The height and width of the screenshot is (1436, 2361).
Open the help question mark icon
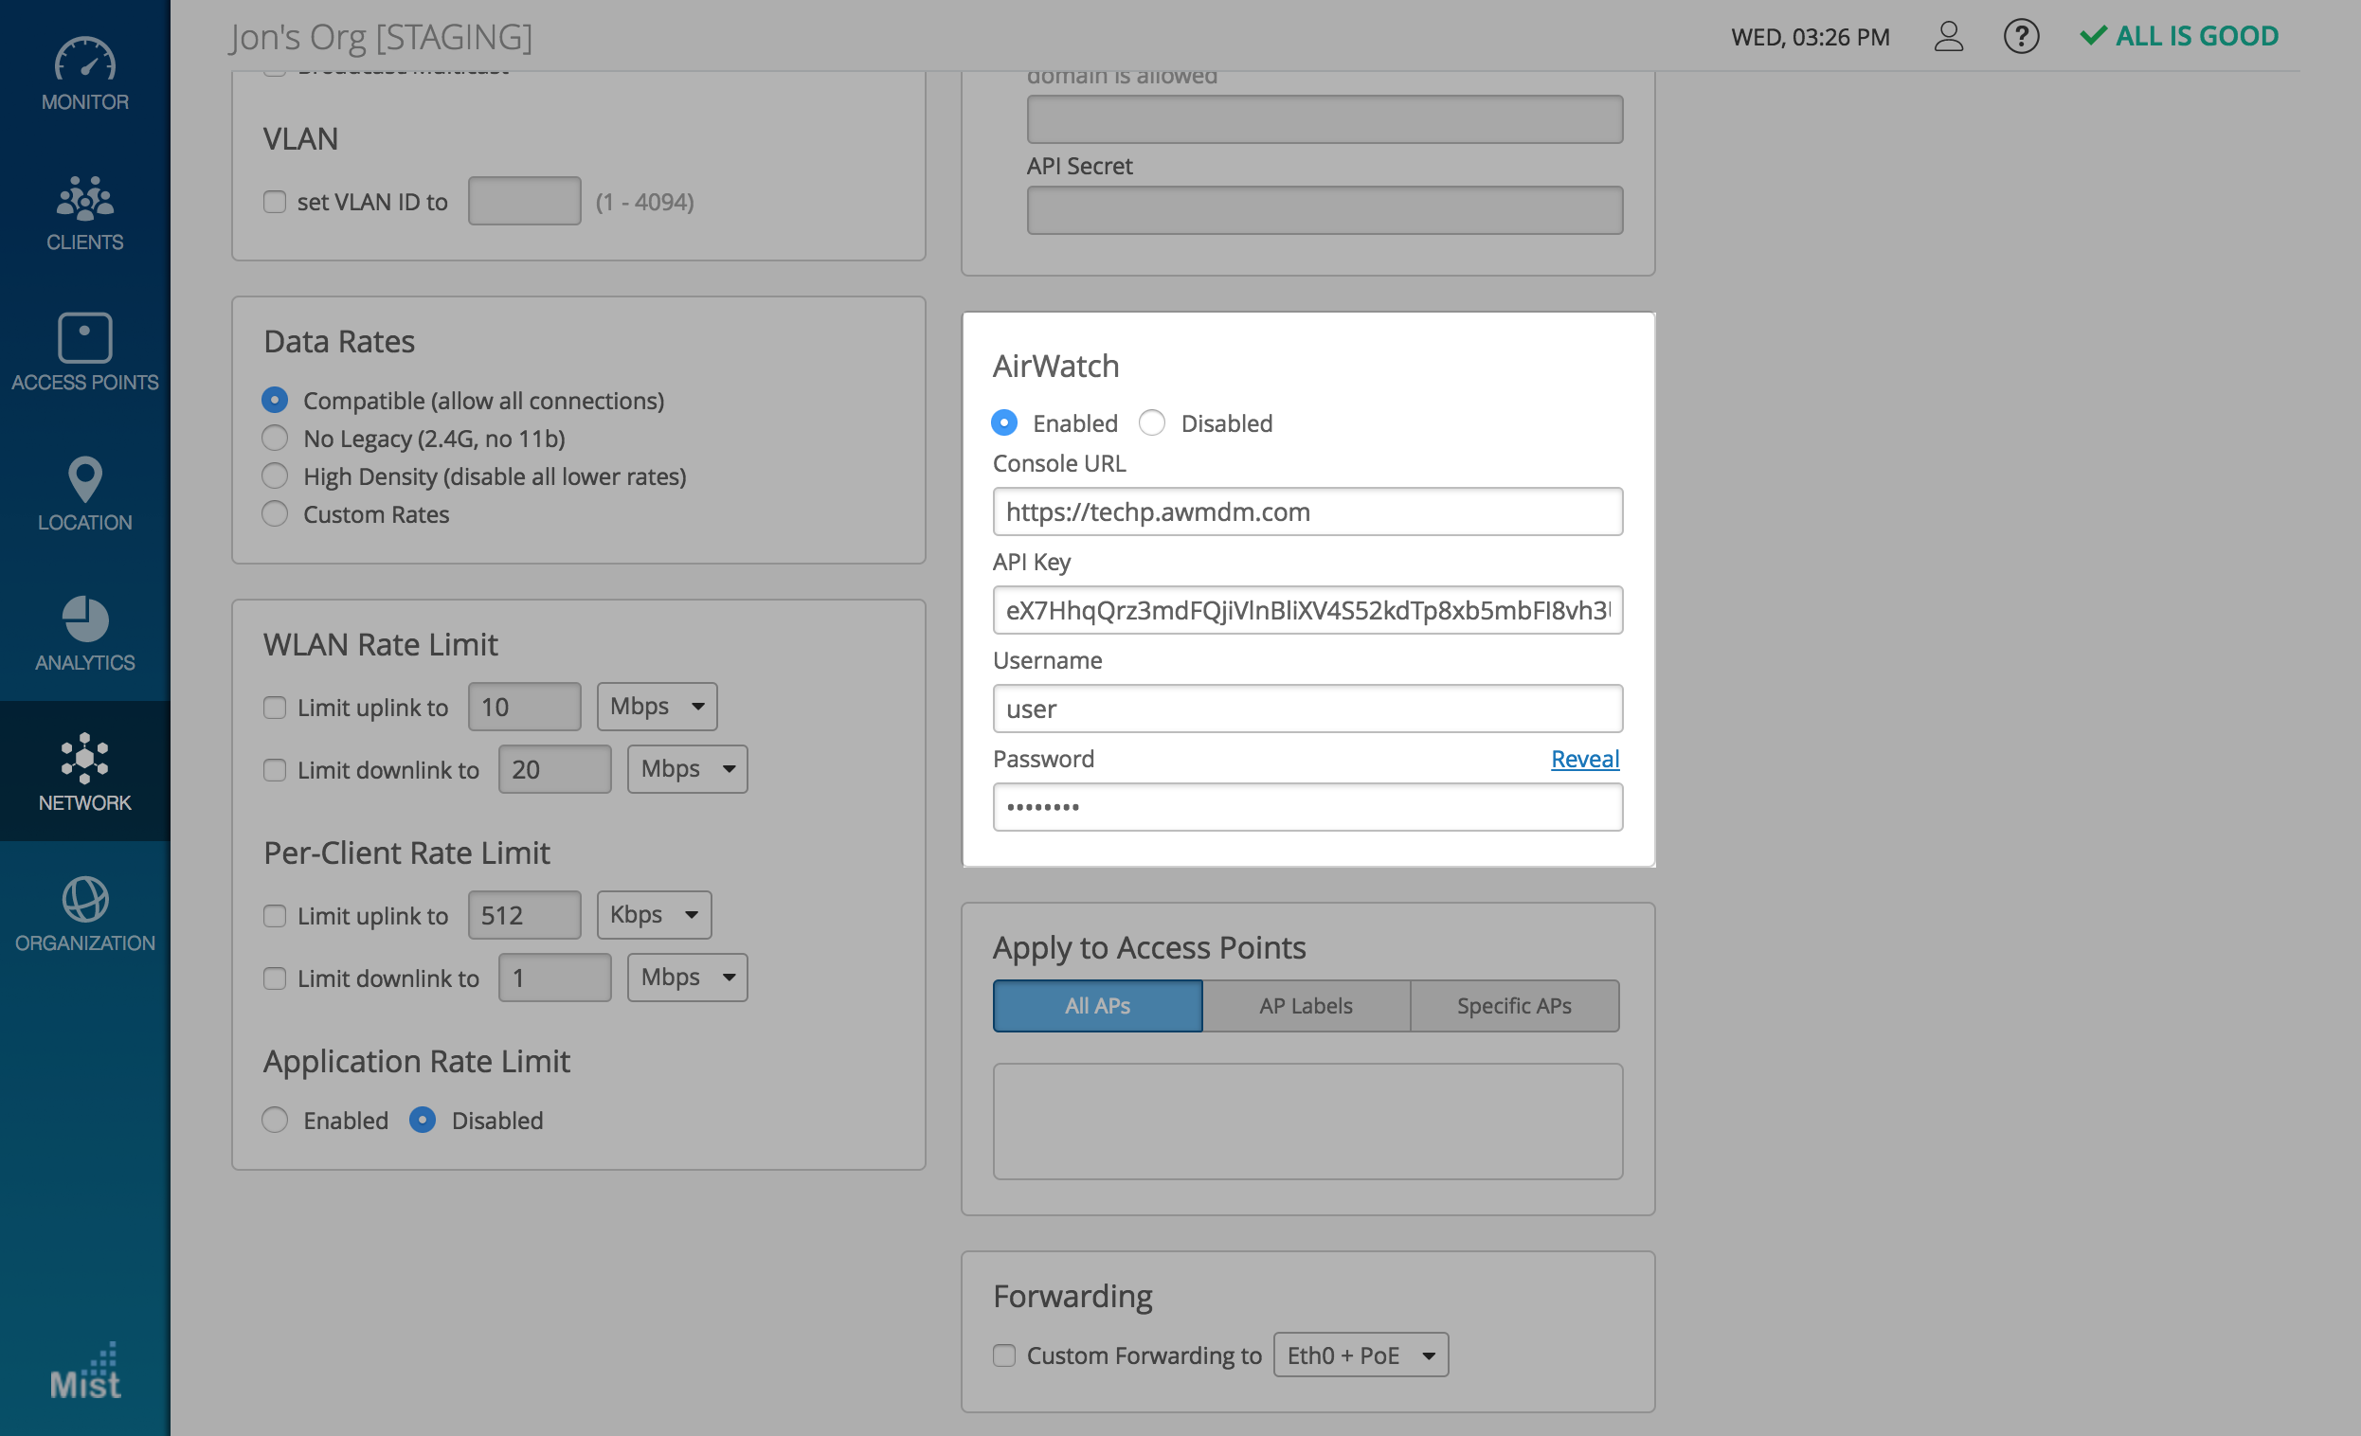[x=2021, y=36]
